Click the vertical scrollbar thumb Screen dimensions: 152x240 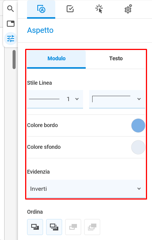(x=14, y=60)
